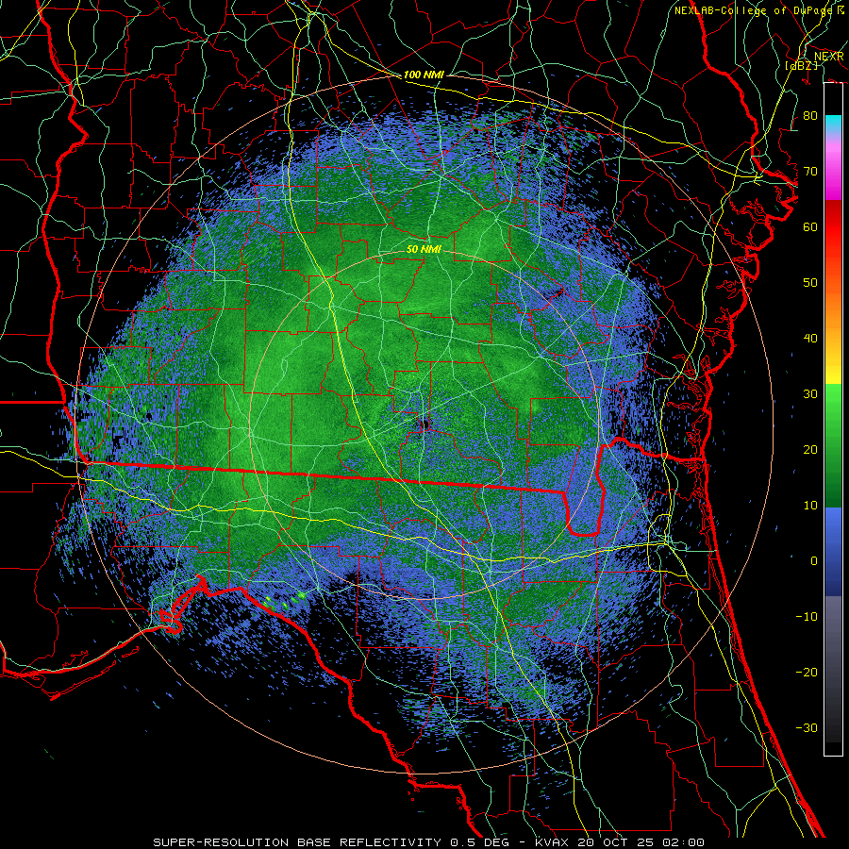The height and width of the screenshot is (849, 849).
Task: Click the 10 dBZ scale value
Action: (x=810, y=506)
